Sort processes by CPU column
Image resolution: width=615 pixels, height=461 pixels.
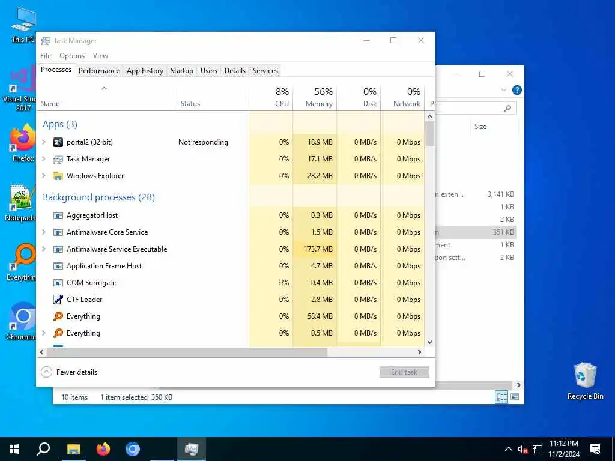point(271,98)
